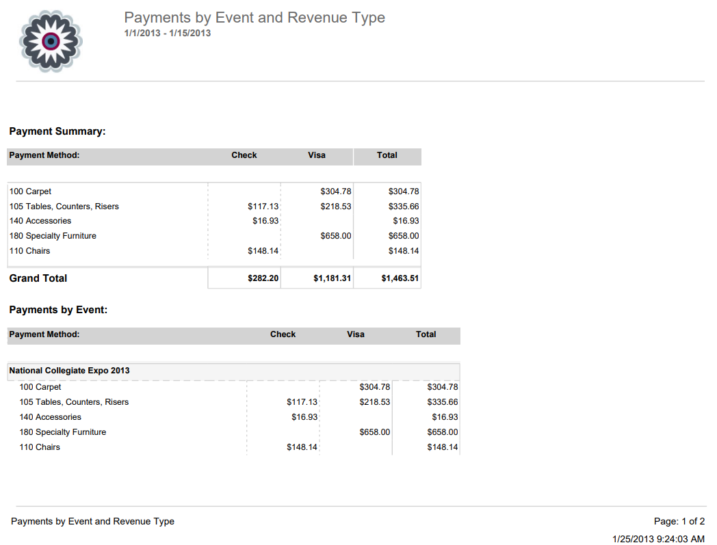The image size is (717, 545).
Task: Click the Page 1 of 2 indicator
Action: [x=679, y=521]
